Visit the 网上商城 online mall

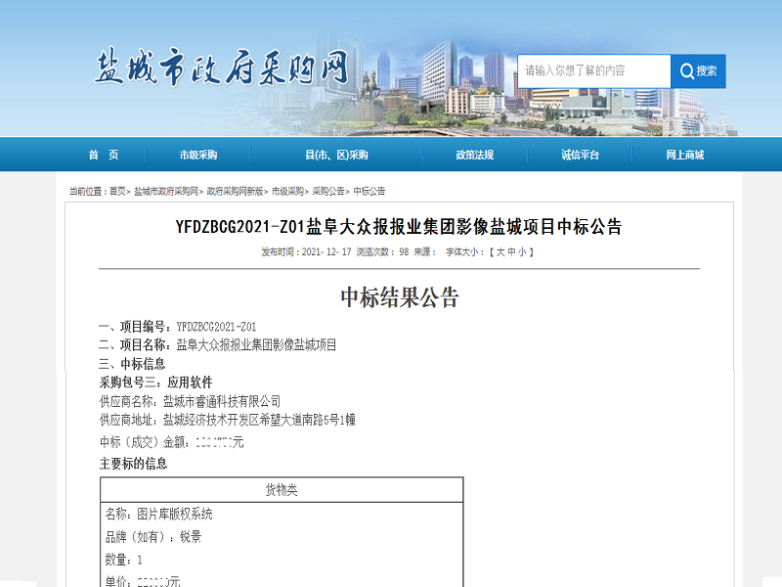pos(684,155)
